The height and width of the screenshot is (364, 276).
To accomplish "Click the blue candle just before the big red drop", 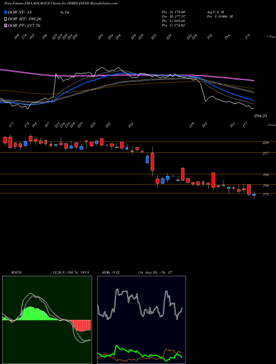I will pyautogui.click(x=147, y=159).
